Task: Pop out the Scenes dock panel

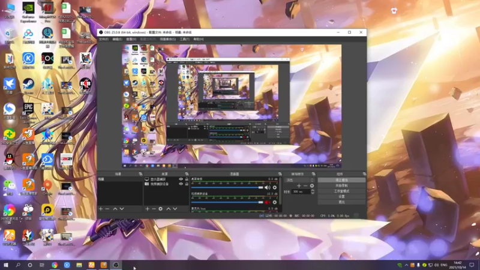Action: click(140, 174)
